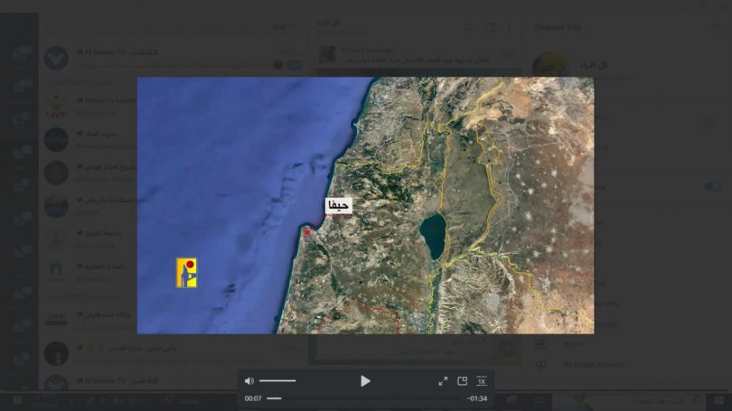Viewport: 732px width, 411px height.
Task: Open the Windows Start menu
Action: tap(719, 401)
